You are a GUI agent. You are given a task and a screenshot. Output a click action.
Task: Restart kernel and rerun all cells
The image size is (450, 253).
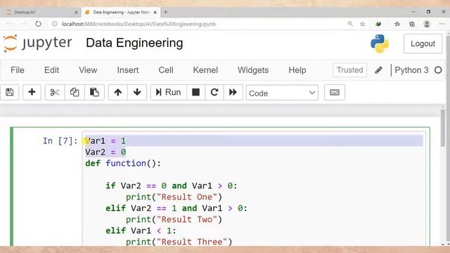click(x=233, y=92)
